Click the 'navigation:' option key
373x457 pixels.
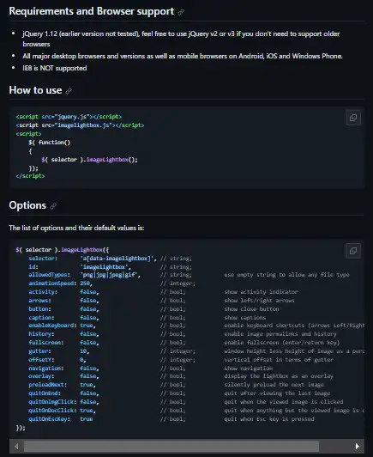[x=46, y=369]
